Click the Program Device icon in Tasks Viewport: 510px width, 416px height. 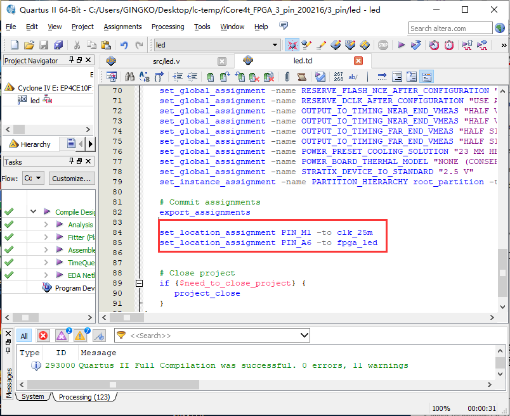pyautogui.click(x=47, y=288)
